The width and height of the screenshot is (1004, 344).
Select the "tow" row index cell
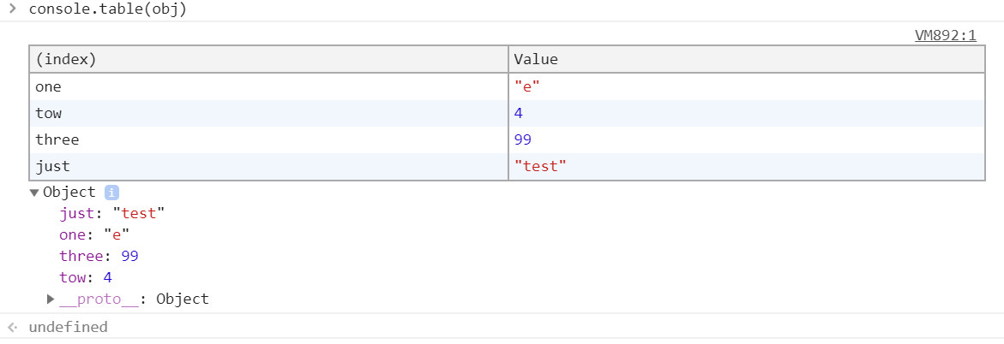(48, 113)
